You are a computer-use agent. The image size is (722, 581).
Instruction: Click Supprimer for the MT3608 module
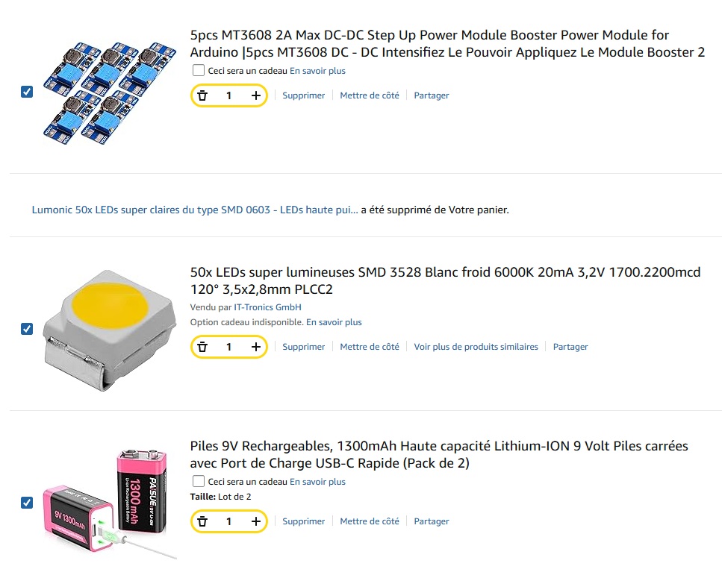point(303,95)
